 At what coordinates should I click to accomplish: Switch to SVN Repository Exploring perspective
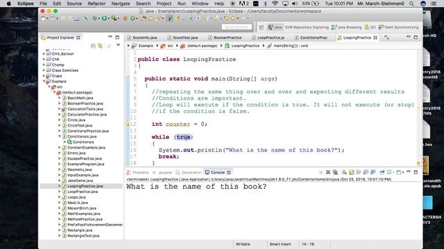coord(307,28)
